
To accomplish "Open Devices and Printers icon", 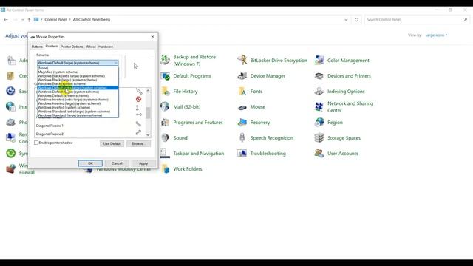I will point(319,75).
